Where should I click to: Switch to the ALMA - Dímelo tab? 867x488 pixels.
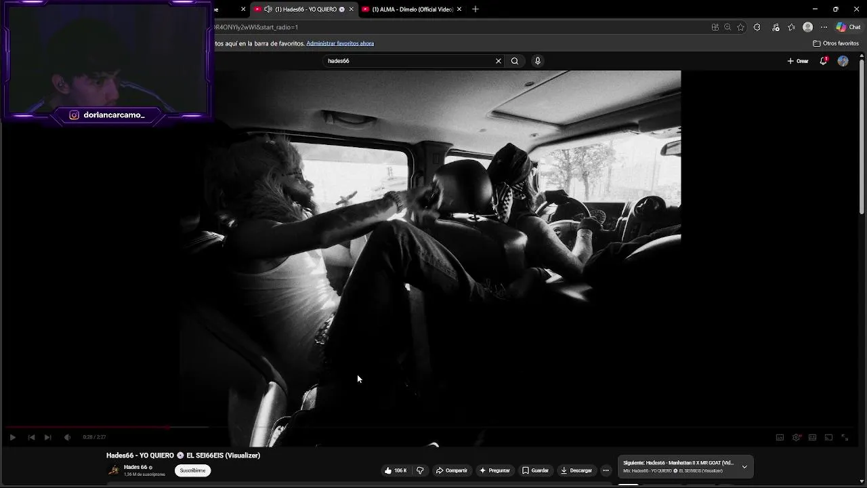(412, 9)
